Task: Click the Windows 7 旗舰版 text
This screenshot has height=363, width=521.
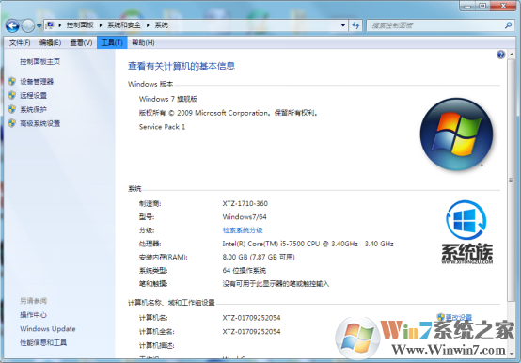Action: tap(168, 99)
